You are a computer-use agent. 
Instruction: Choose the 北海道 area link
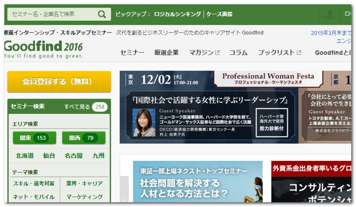pos(24,156)
